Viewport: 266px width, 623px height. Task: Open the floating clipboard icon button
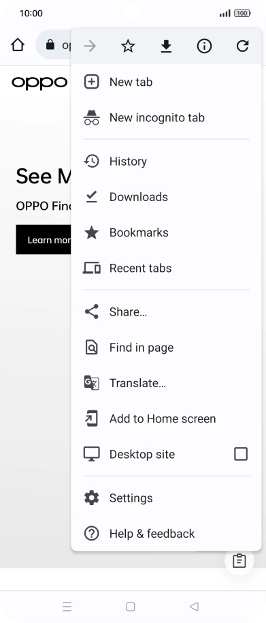point(239,560)
